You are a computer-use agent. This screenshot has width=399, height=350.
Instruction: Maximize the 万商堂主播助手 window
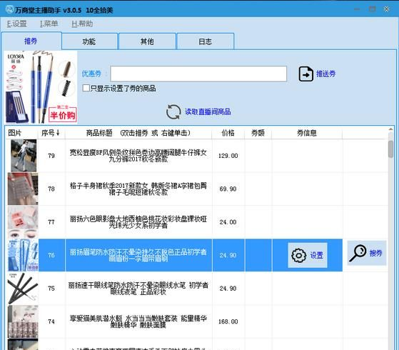(x=373, y=9)
